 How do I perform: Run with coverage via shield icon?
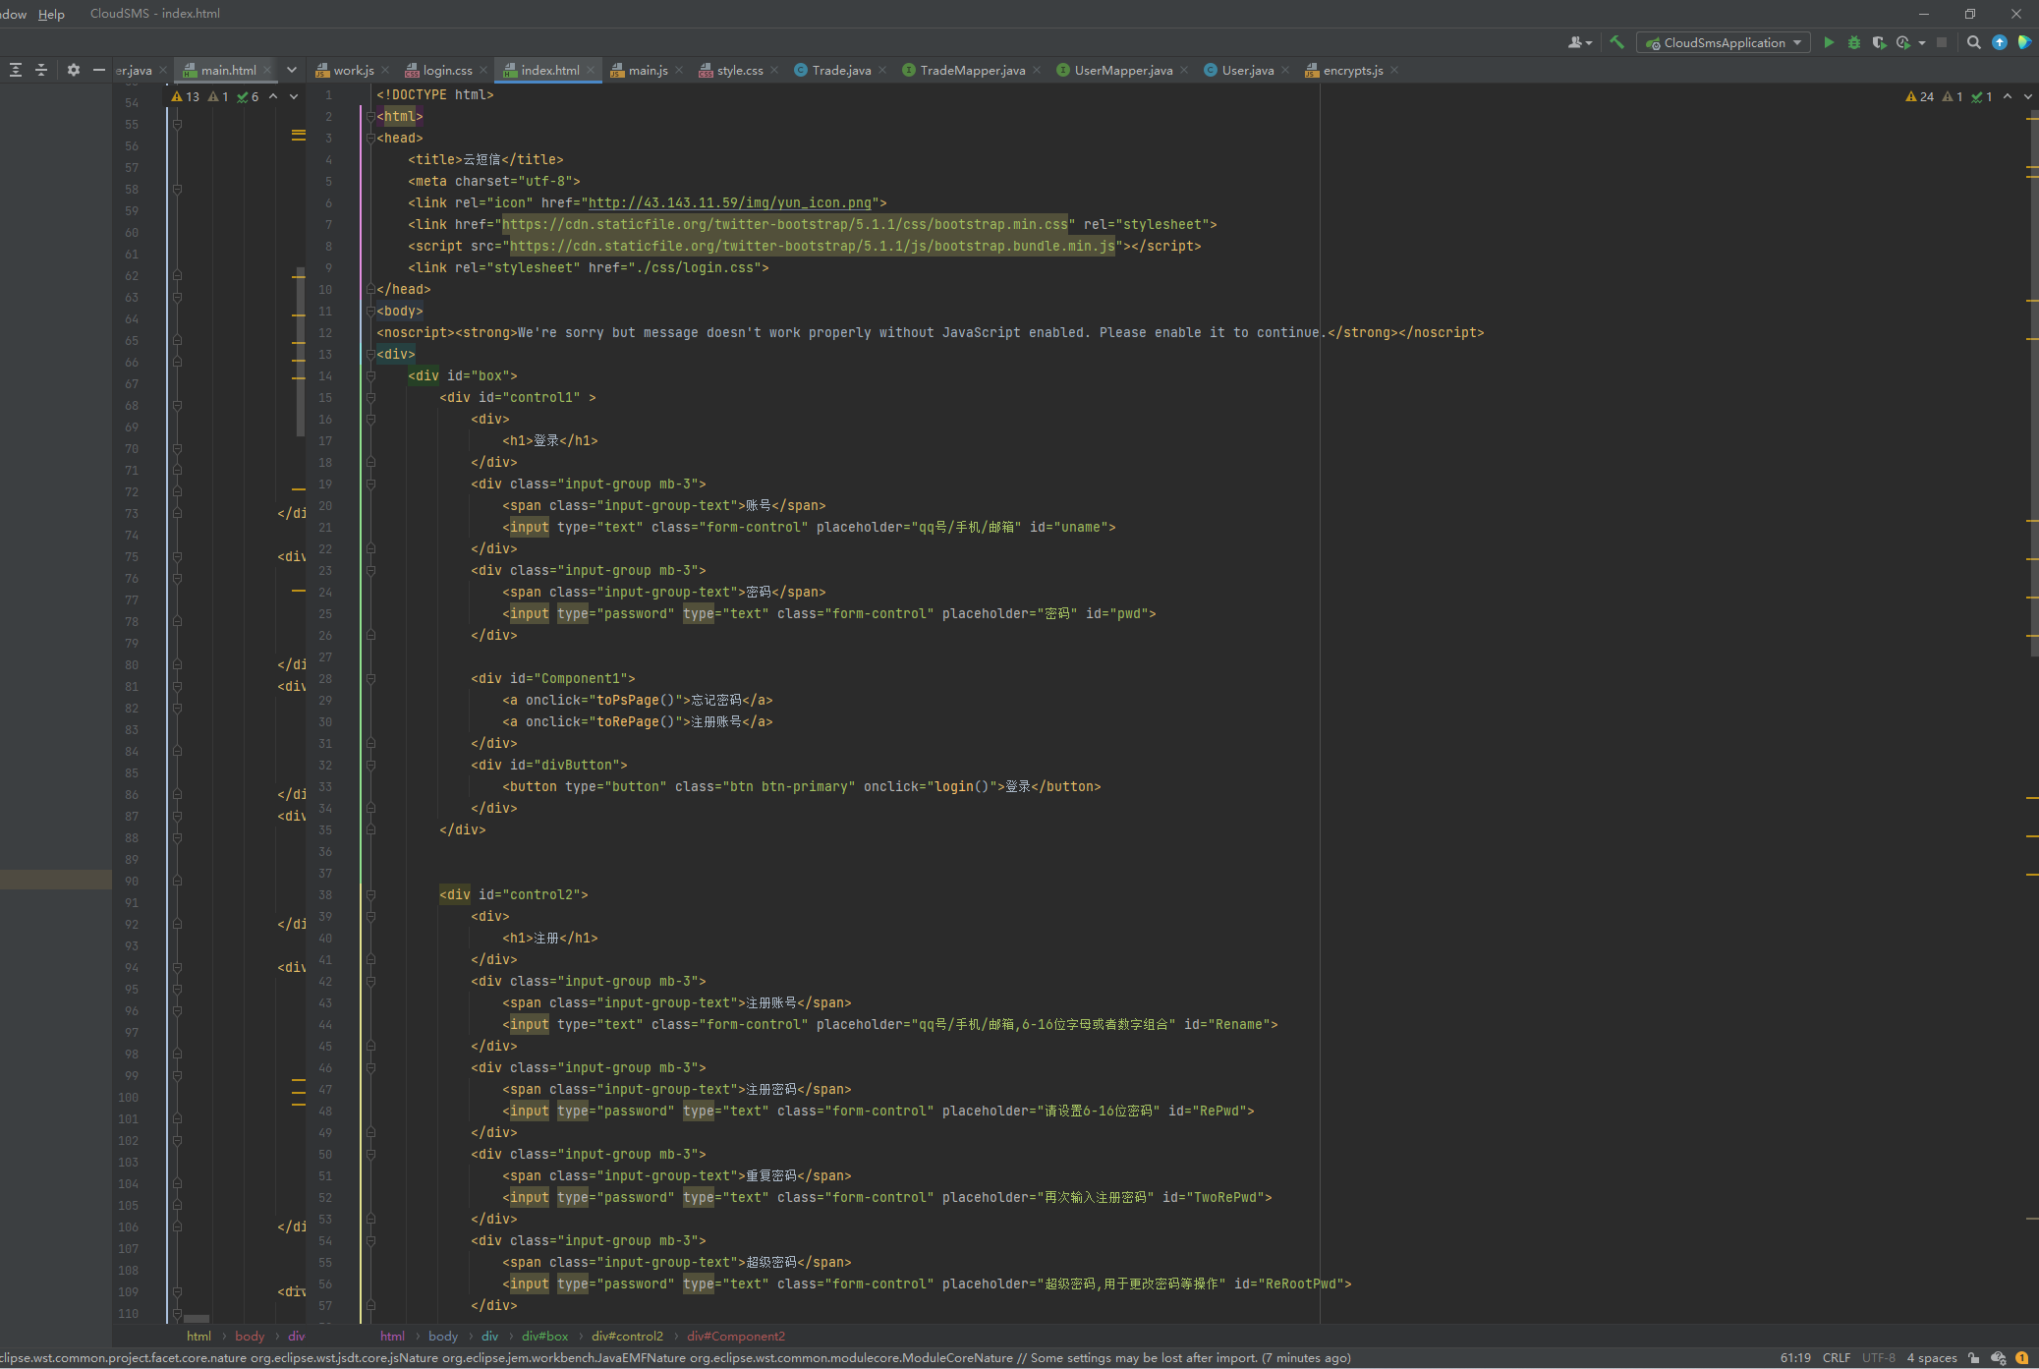tap(1879, 42)
